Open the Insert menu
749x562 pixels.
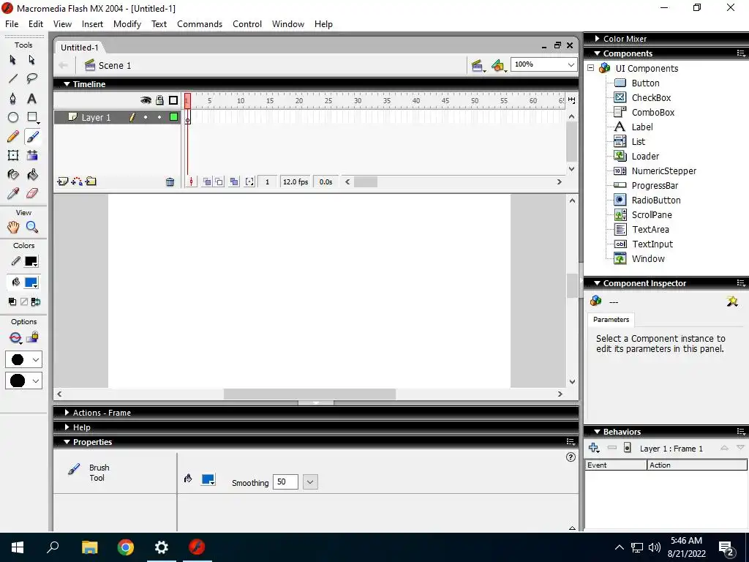point(92,24)
